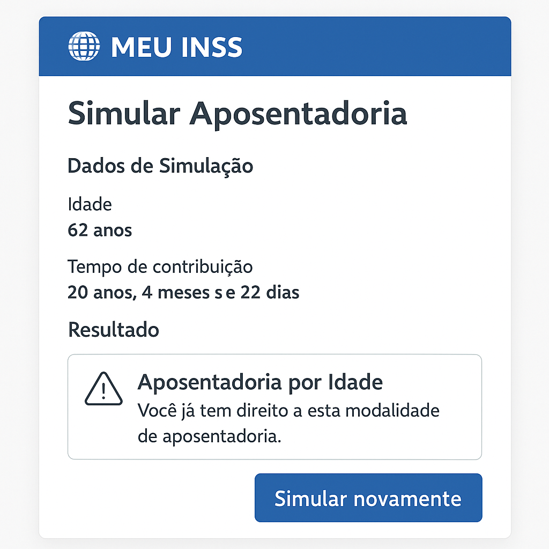Open the MEU INSS header title
The width and height of the screenshot is (549, 549).
pyautogui.click(x=176, y=47)
